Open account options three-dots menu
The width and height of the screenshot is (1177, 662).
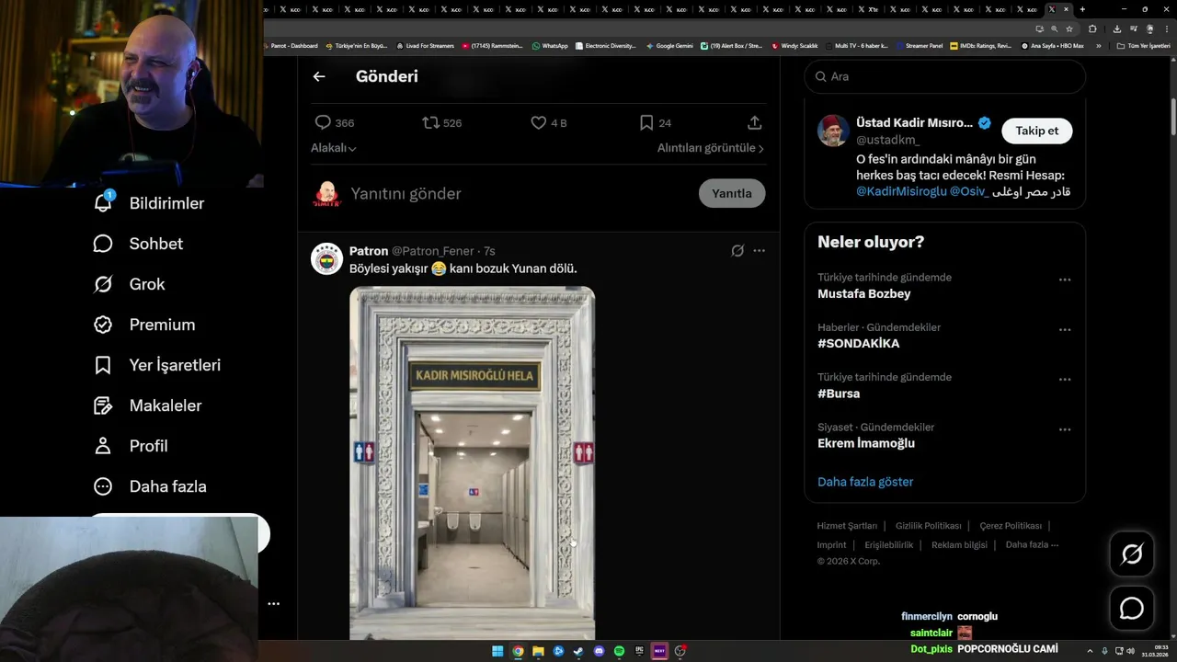[x=273, y=604]
